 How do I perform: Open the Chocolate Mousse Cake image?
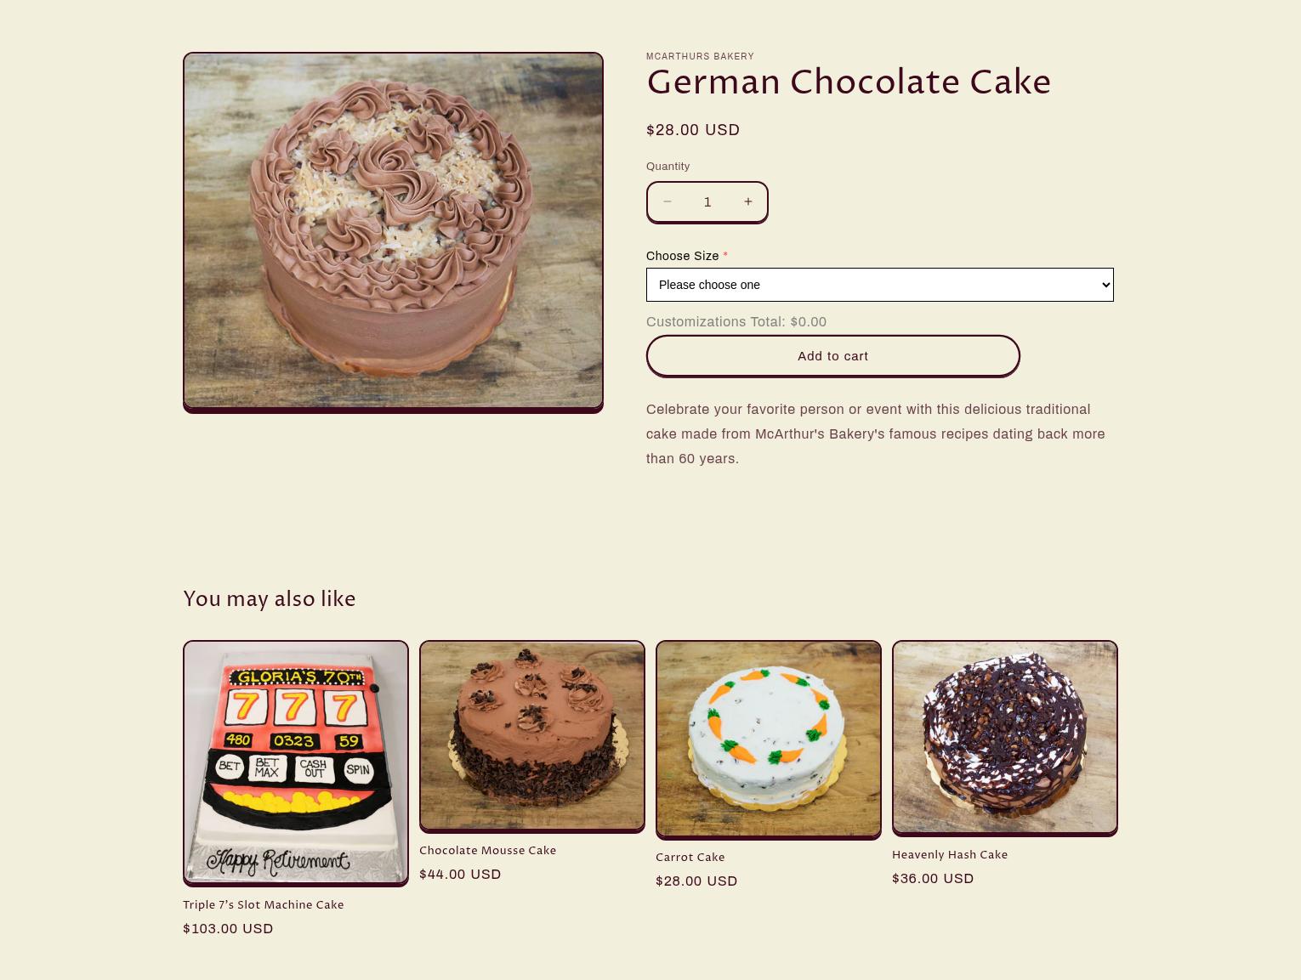[x=532, y=734]
